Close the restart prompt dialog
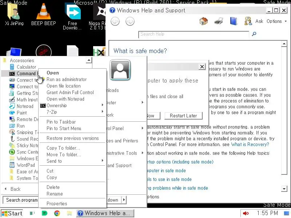Screen dimensions: 291x218 pos(202,66)
